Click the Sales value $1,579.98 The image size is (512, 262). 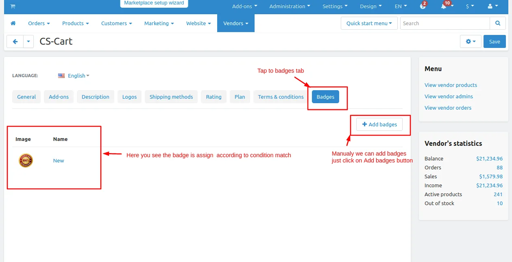[491, 176]
